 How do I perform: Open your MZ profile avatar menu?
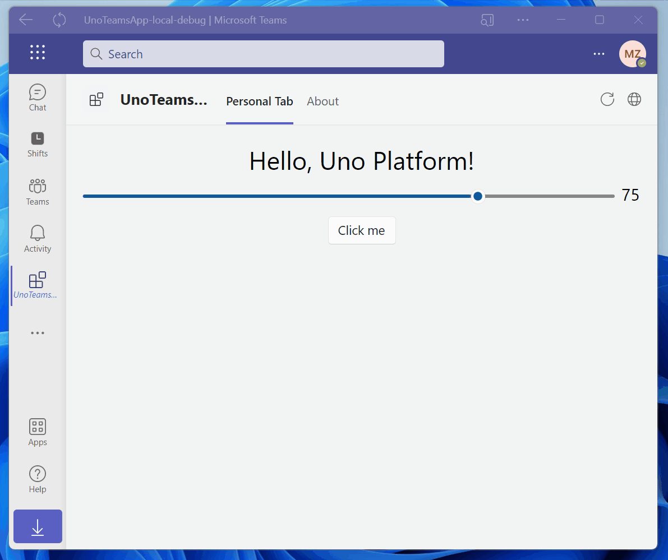click(633, 54)
